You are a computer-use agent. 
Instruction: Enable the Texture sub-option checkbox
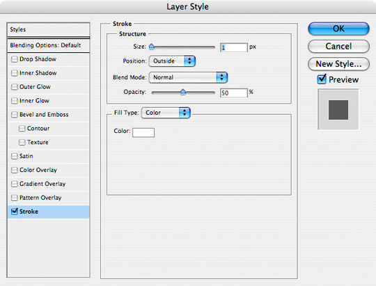[x=22, y=143]
